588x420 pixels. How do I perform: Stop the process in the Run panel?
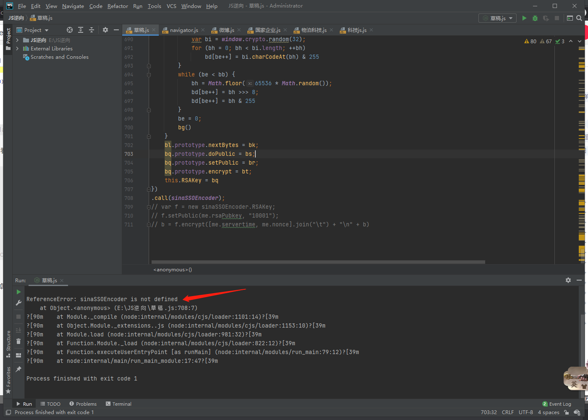coord(18,317)
